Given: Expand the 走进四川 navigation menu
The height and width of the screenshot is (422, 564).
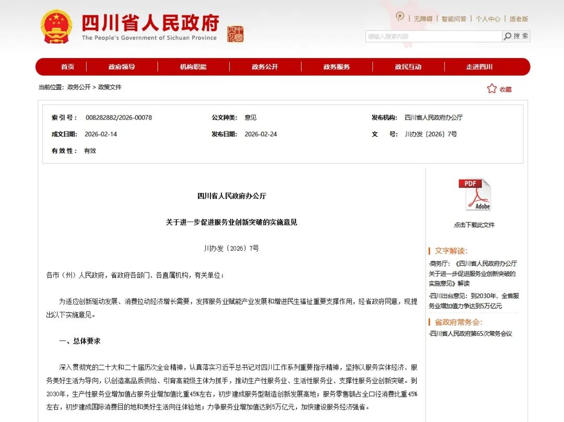Looking at the screenshot, I should (x=479, y=67).
